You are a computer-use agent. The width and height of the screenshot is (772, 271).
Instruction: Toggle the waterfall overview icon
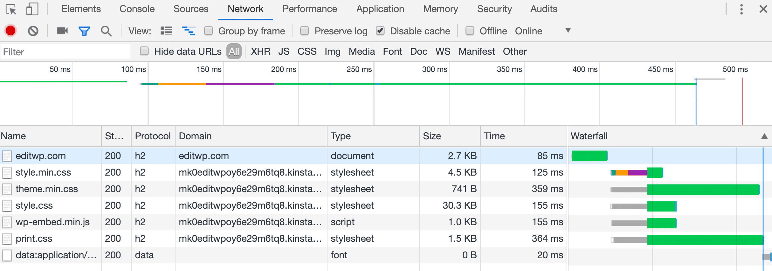point(189,31)
